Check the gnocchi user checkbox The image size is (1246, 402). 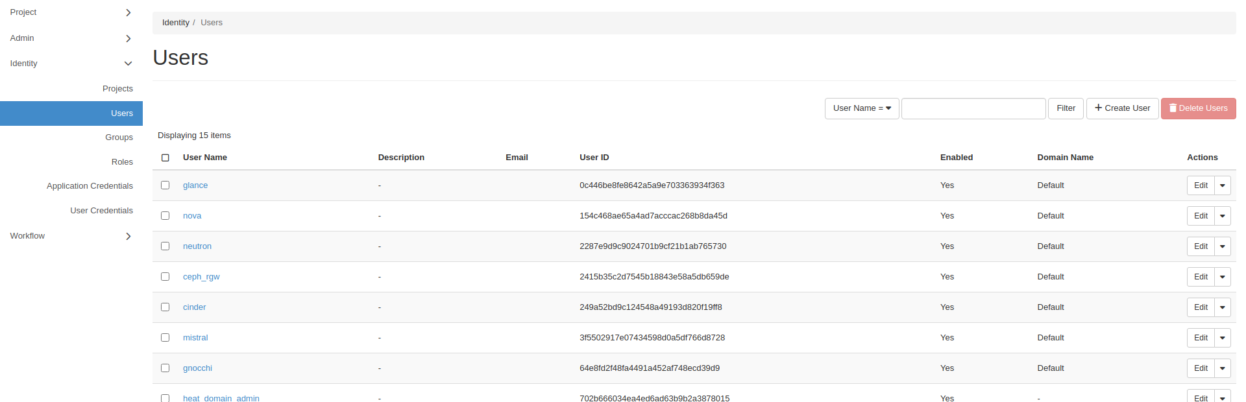tap(165, 368)
